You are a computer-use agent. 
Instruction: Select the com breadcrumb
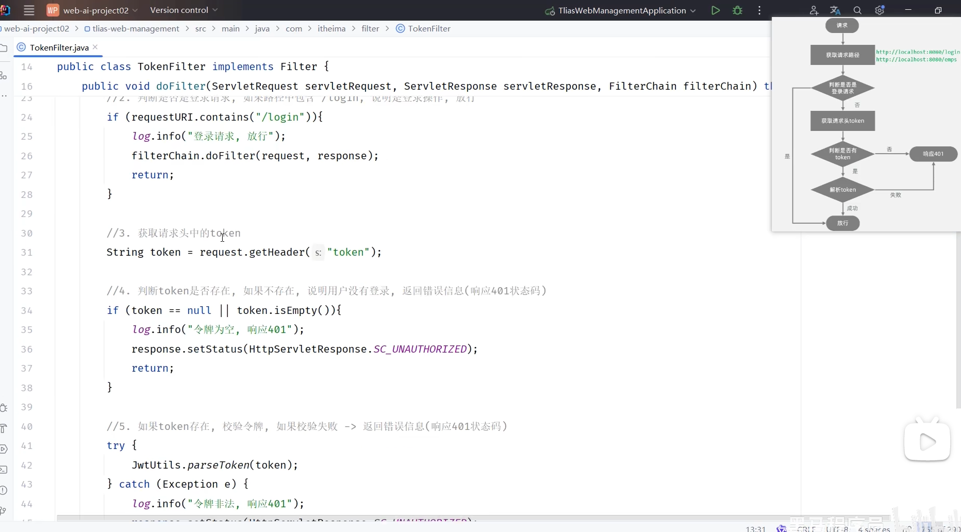tap(294, 29)
